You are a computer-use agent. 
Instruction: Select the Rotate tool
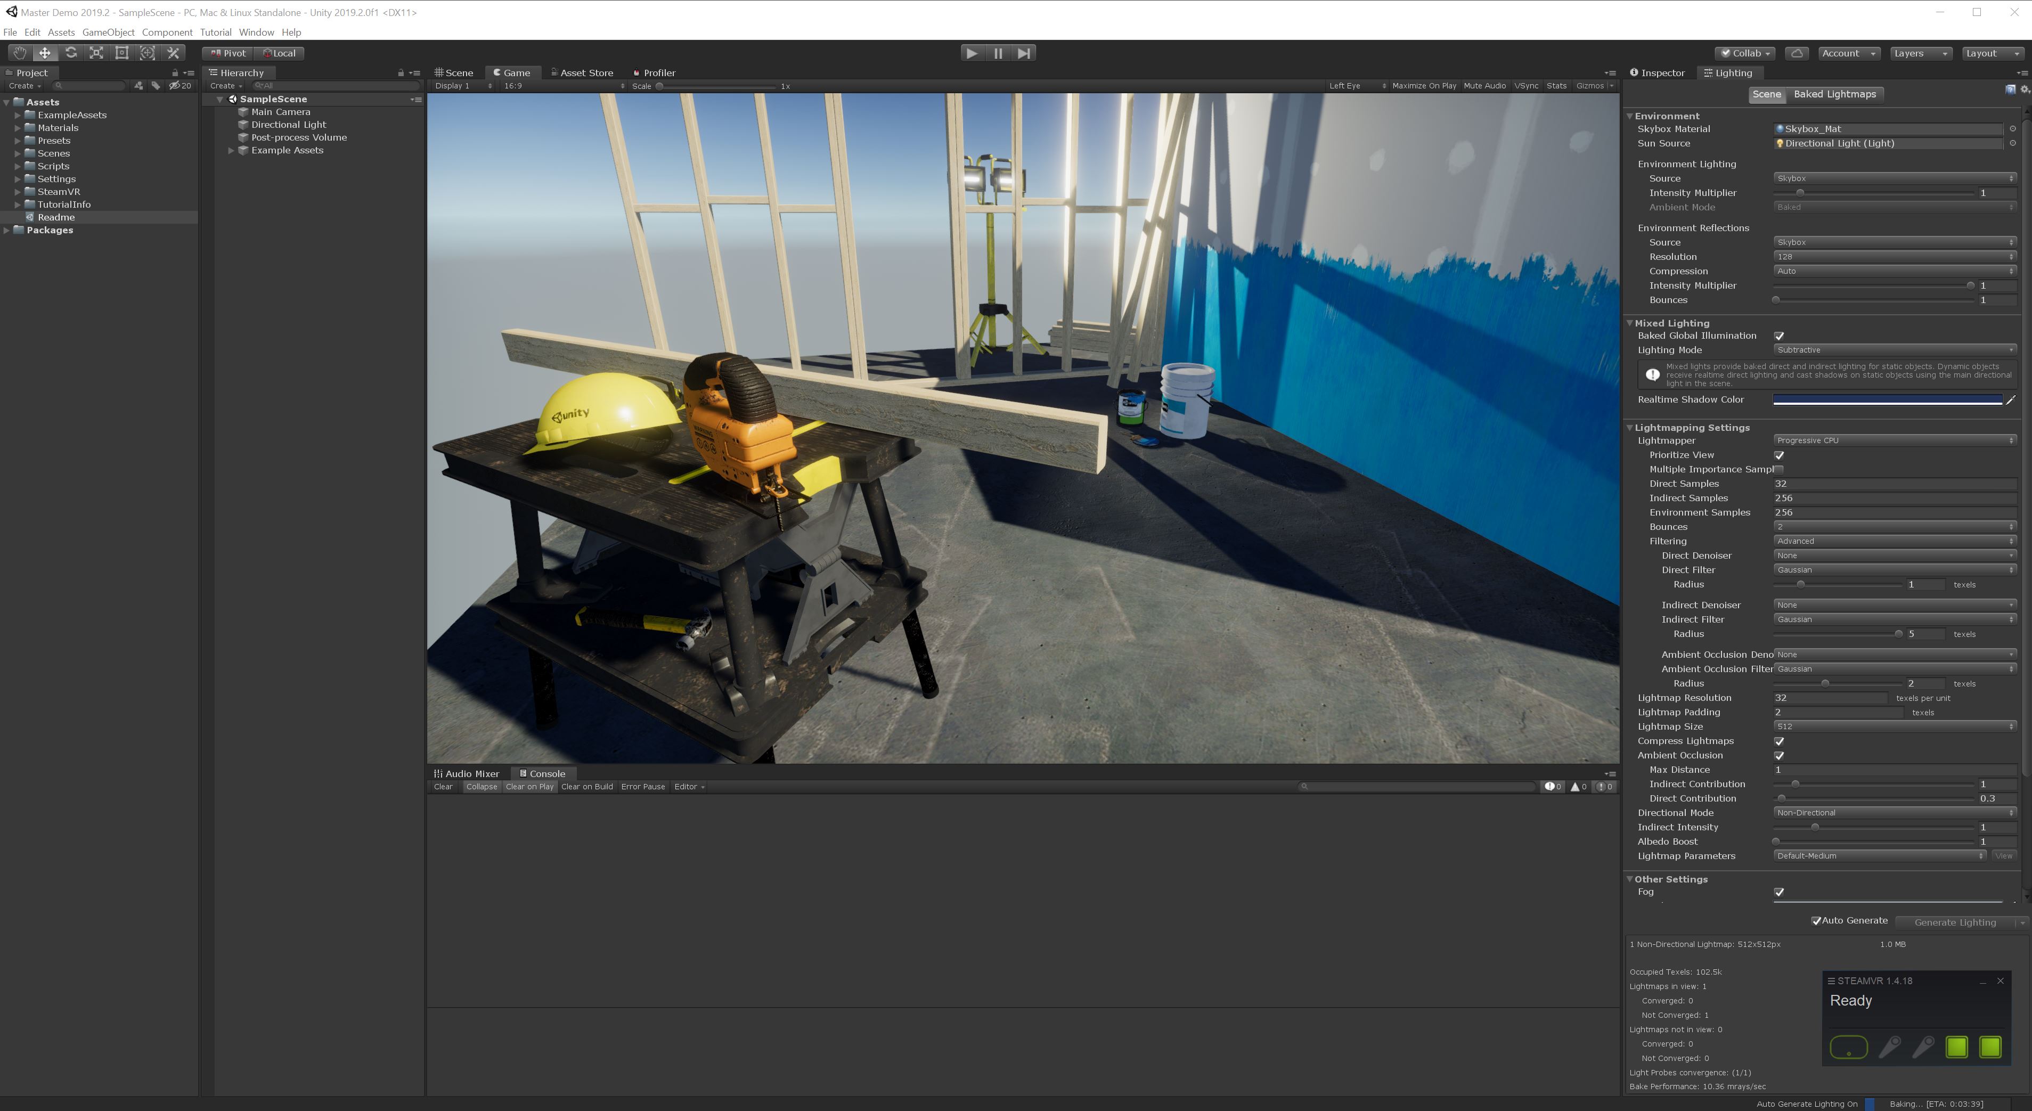(x=70, y=53)
